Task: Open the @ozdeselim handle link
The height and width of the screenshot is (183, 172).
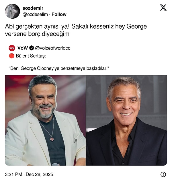Action: pos(35,14)
